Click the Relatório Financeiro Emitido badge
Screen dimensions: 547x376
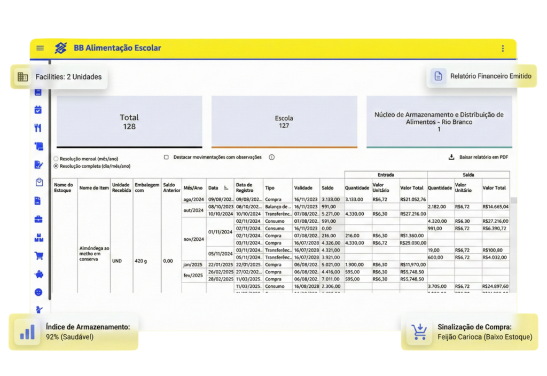(483, 76)
